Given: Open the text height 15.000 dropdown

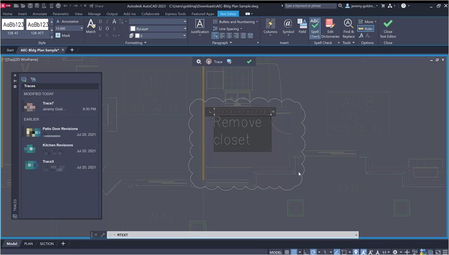Looking at the screenshot, I should click(82, 28).
